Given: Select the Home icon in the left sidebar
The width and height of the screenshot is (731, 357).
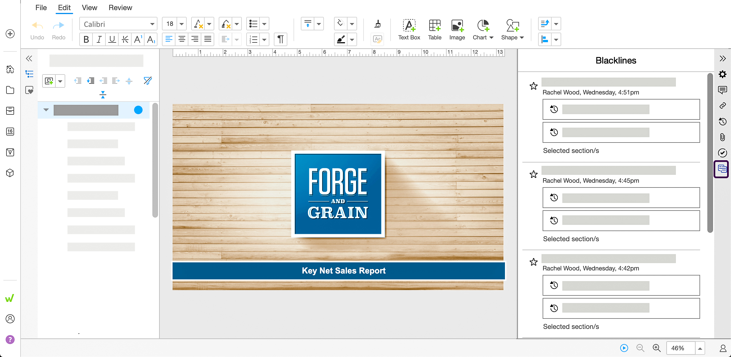Looking at the screenshot, I should tap(10, 69).
